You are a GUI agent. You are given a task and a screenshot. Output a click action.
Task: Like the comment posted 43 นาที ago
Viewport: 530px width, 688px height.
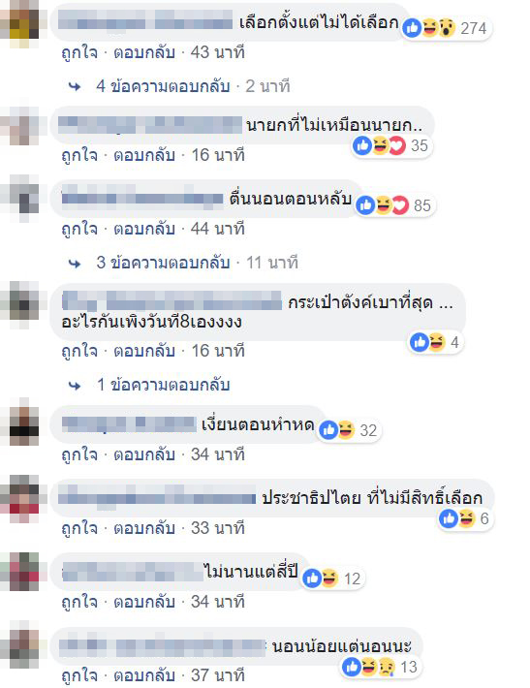(79, 52)
